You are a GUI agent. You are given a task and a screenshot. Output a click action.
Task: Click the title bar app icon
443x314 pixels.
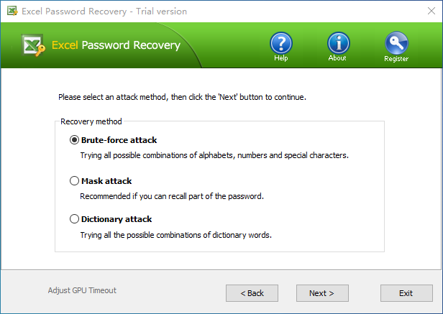tap(12, 11)
